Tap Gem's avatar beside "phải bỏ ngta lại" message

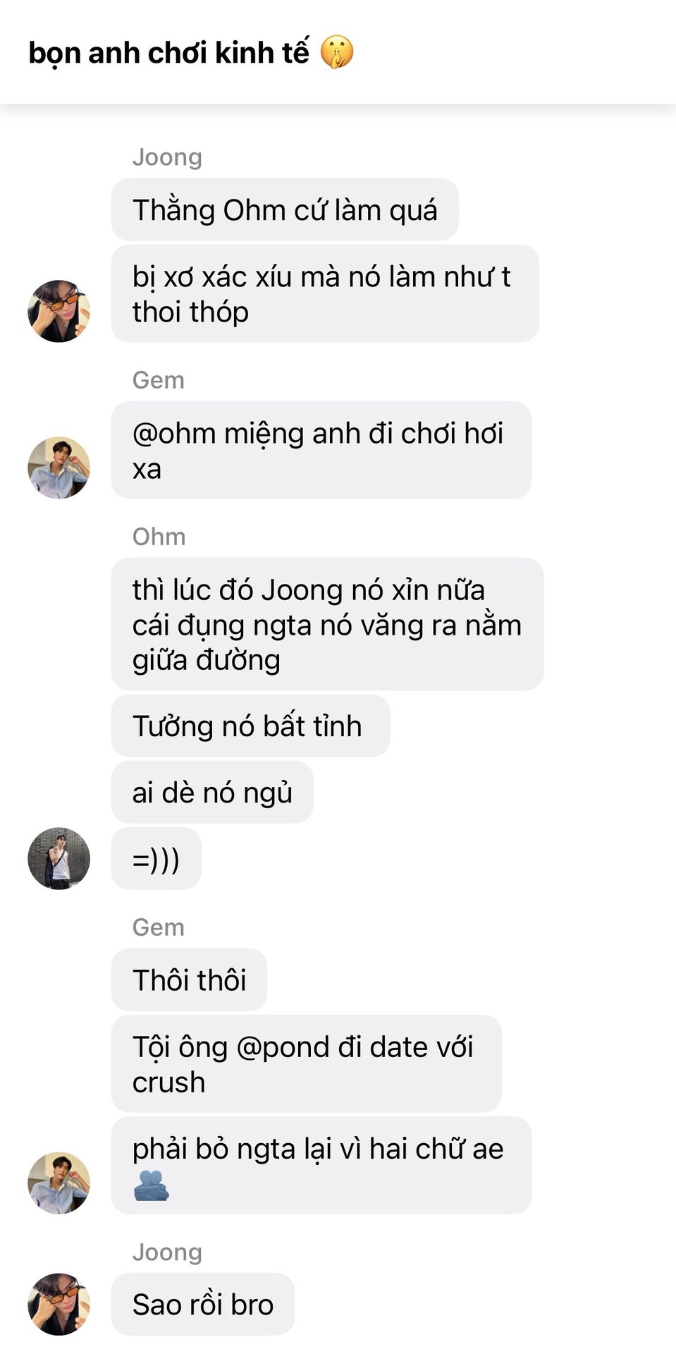(59, 1183)
